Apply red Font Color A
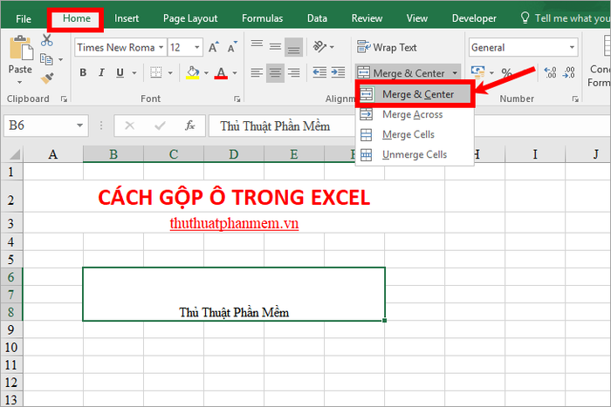Screen dimensions: 611x407 point(221,72)
